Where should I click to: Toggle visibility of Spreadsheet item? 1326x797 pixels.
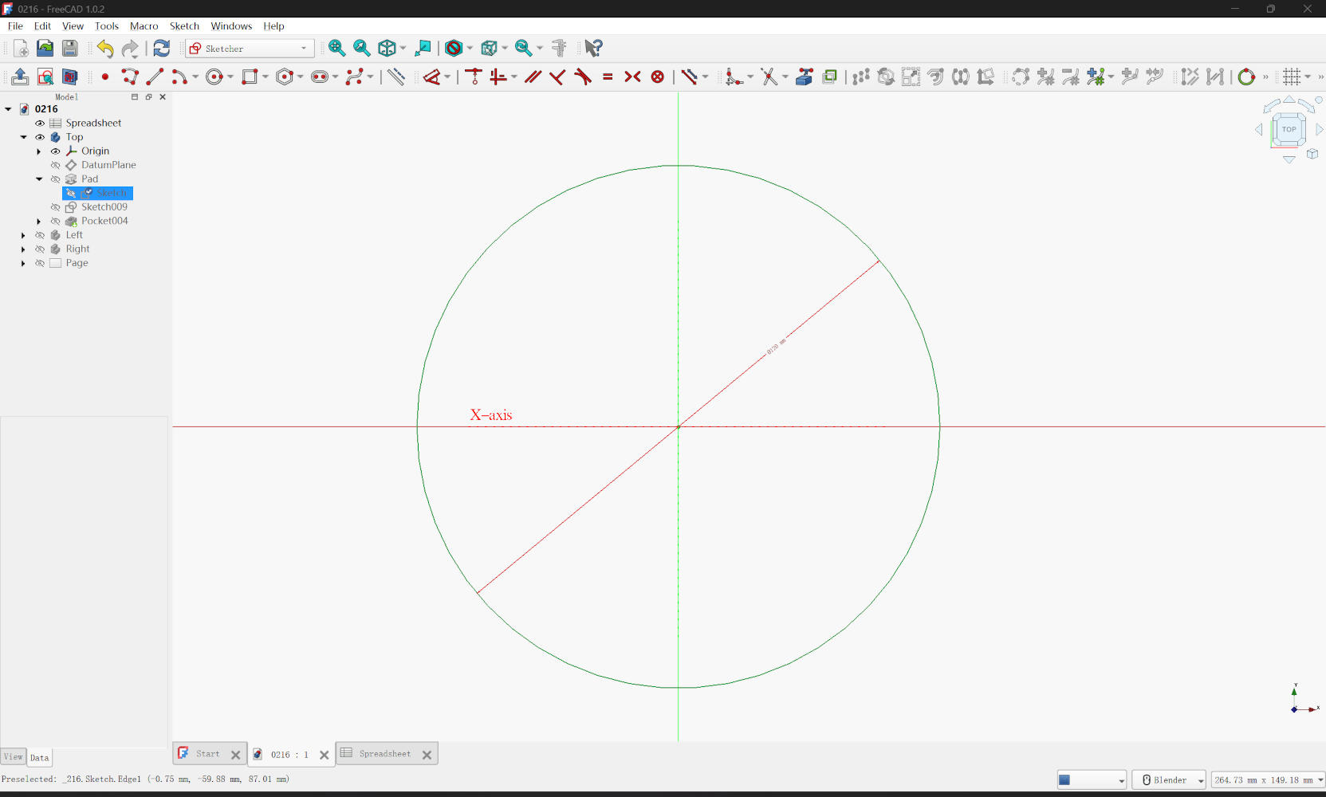40,124
